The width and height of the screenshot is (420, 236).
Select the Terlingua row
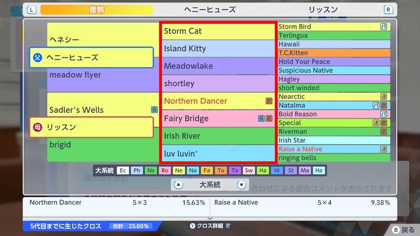click(334, 35)
